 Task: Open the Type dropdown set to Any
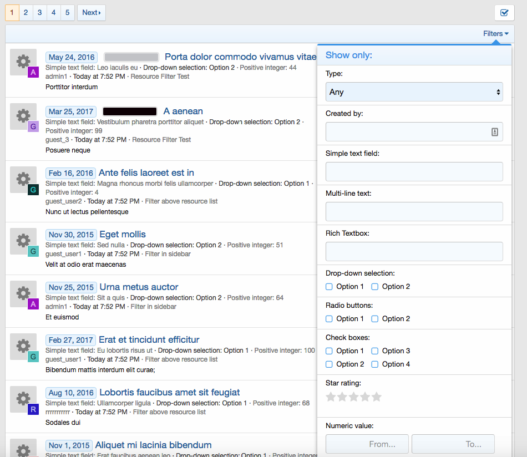[x=414, y=92]
